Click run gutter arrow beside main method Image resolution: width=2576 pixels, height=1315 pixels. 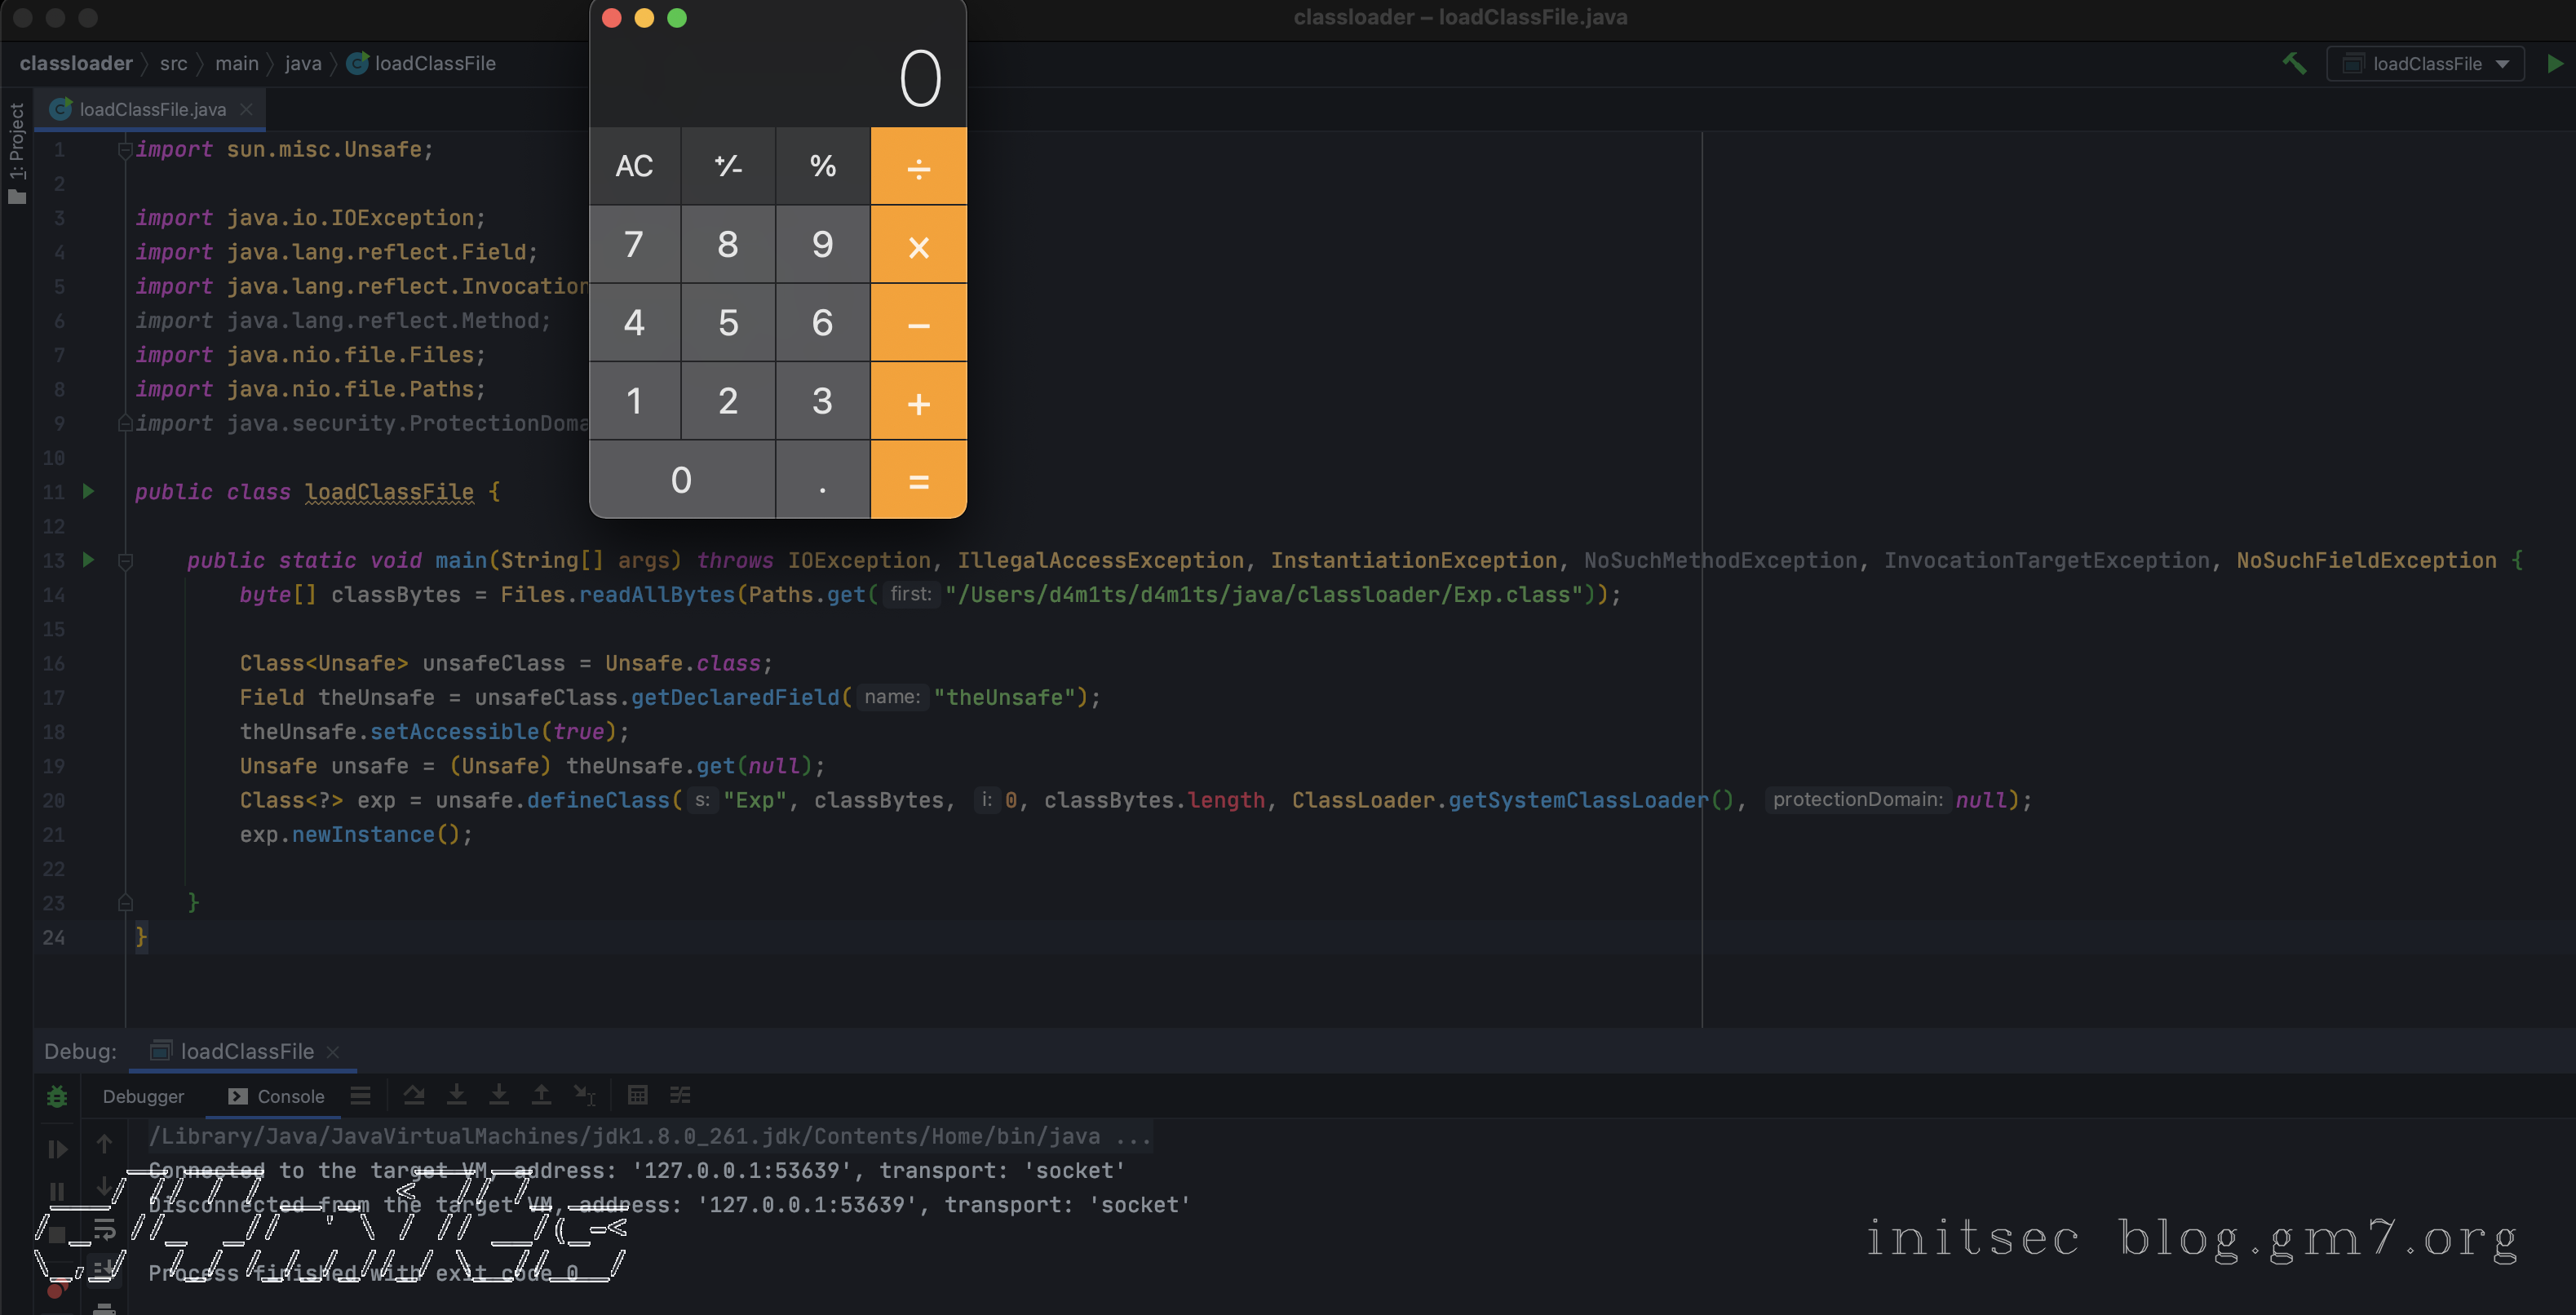point(88,560)
